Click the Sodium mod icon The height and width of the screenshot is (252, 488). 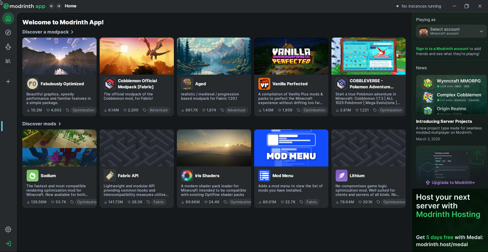pyautogui.click(x=32, y=176)
